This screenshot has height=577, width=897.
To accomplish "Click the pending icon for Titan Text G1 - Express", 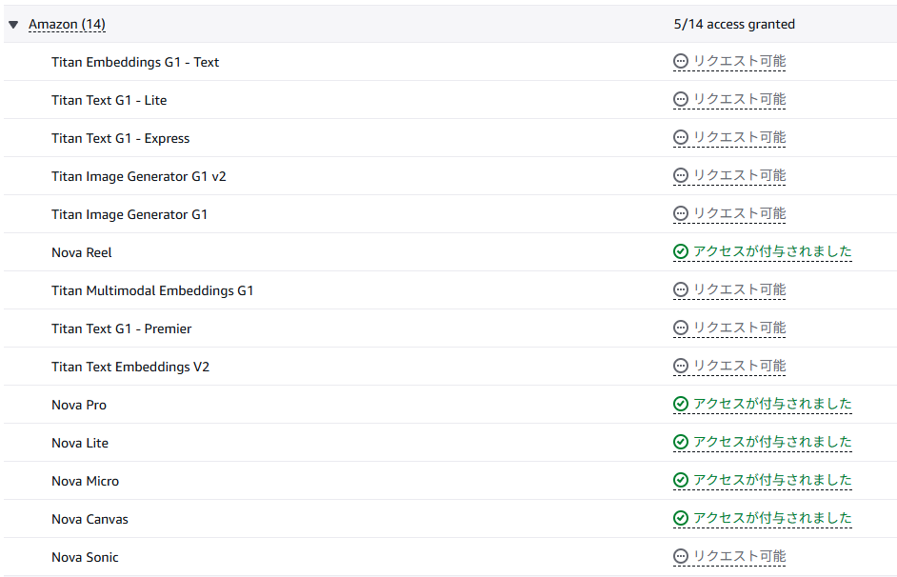I will click(681, 137).
